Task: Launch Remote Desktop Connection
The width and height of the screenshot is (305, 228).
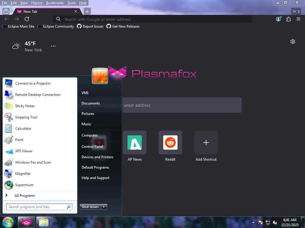Action: tap(40, 95)
